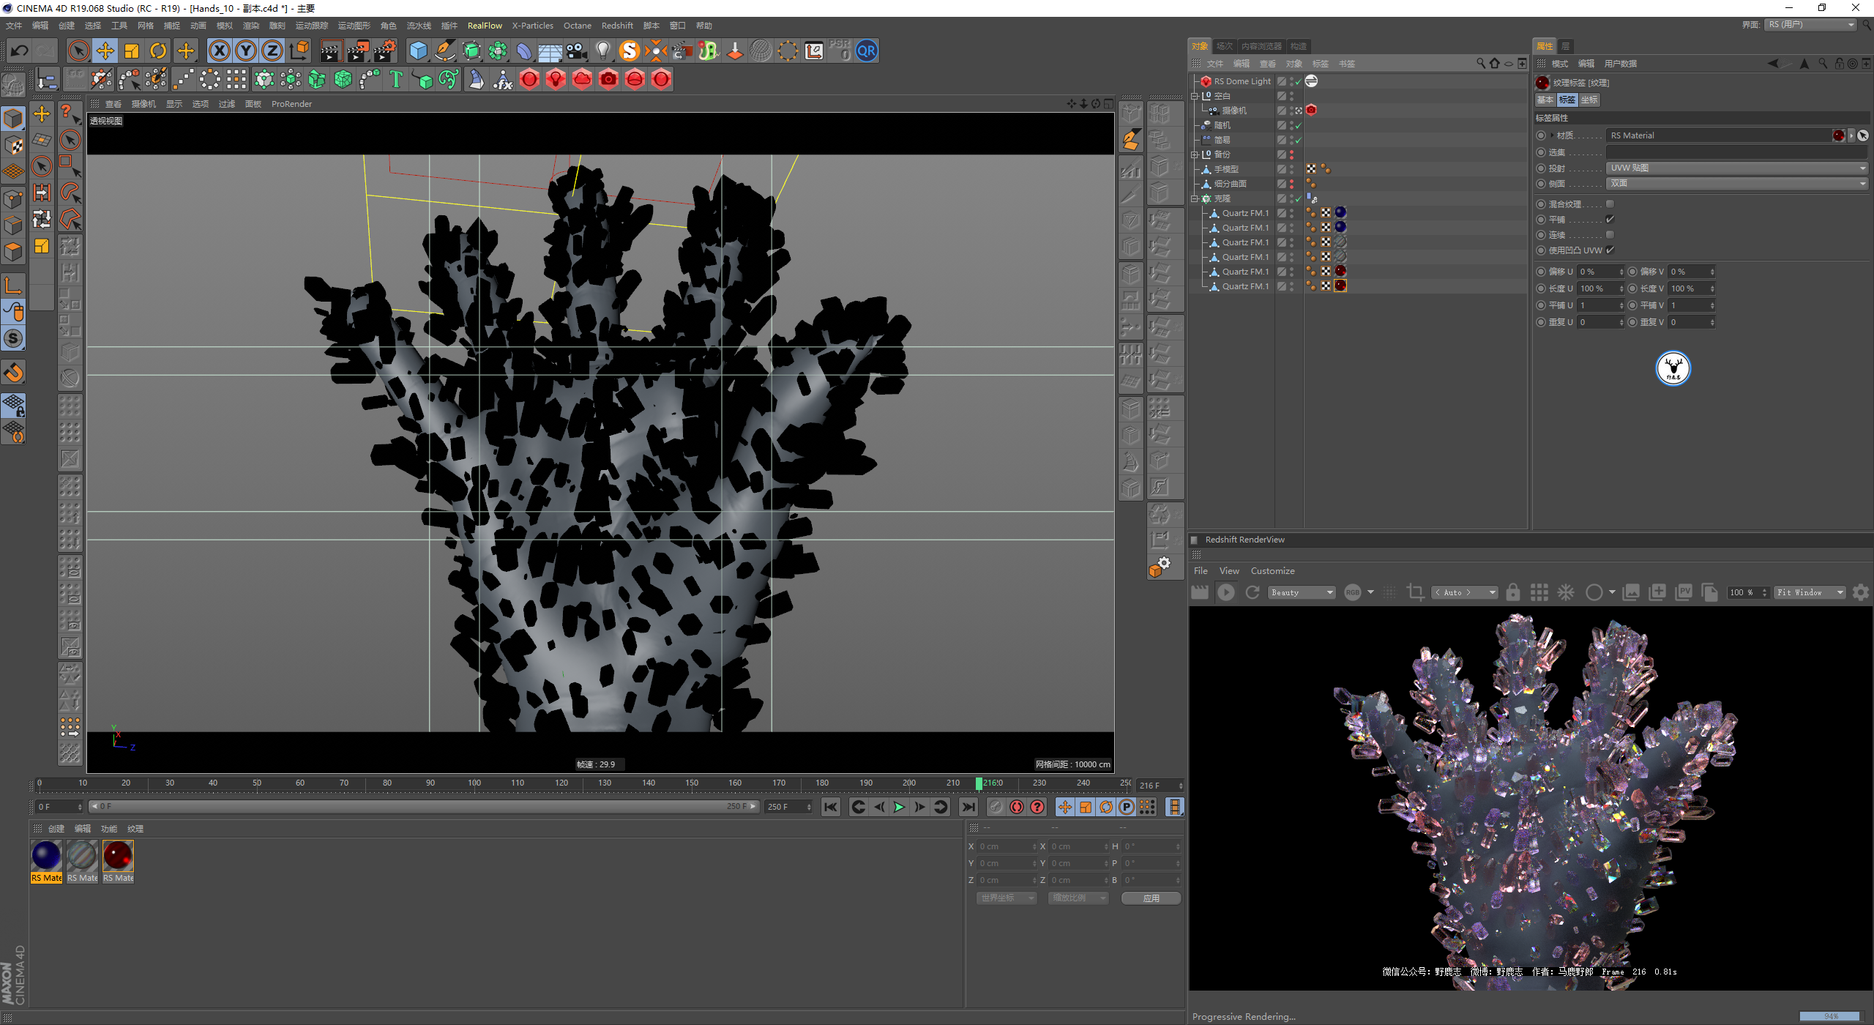
Task: Open the RealFlow menu
Action: (485, 26)
